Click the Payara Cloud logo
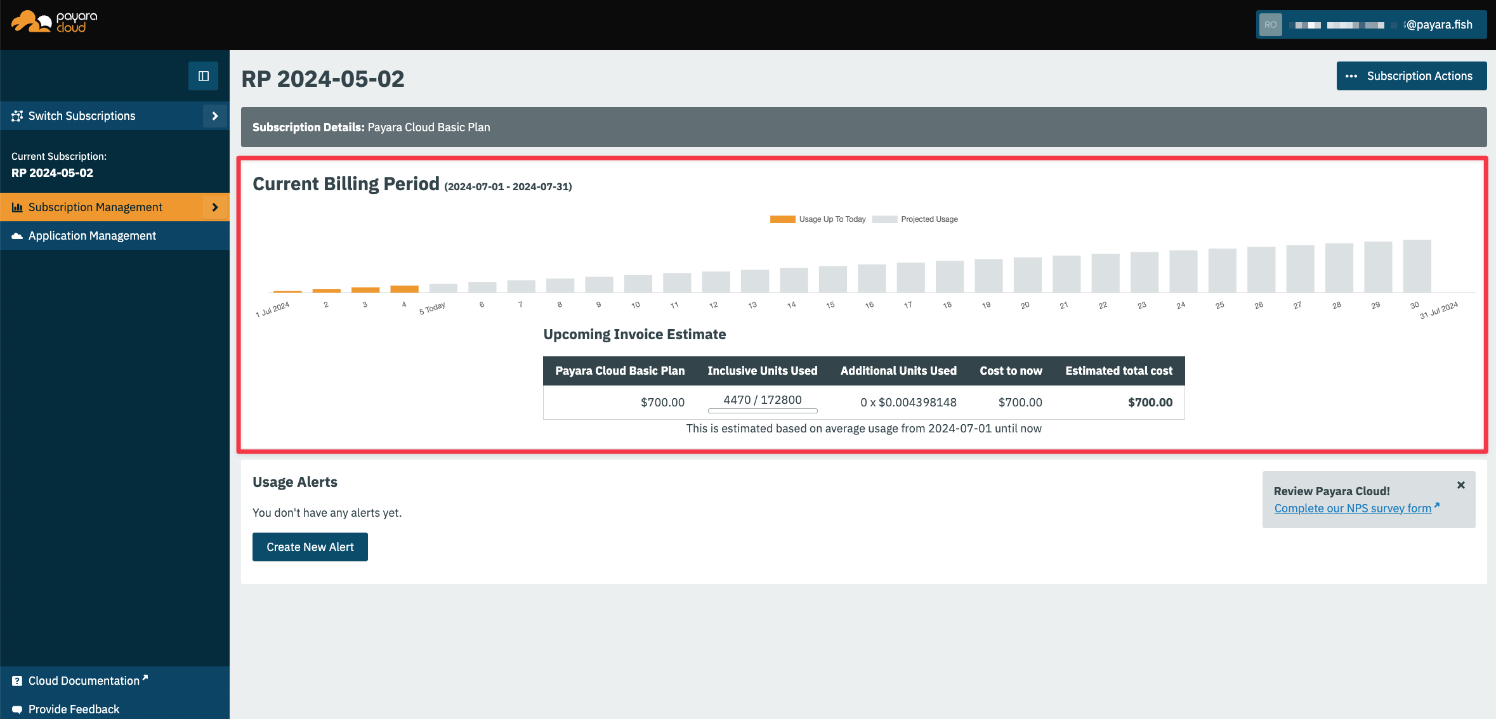1496x719 pixels. click(55, 22)
